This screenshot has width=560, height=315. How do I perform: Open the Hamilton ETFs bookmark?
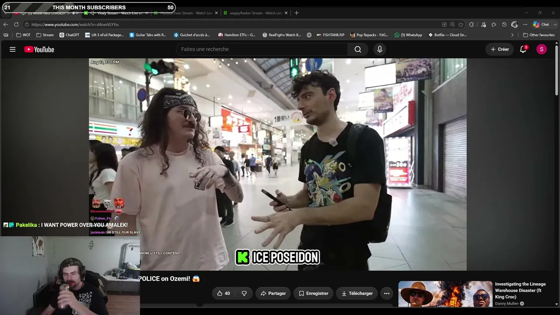[236, 35]
